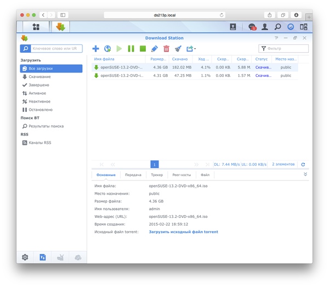
Task: Delete the selected task with trash icon
Action: tap(166, 48)
